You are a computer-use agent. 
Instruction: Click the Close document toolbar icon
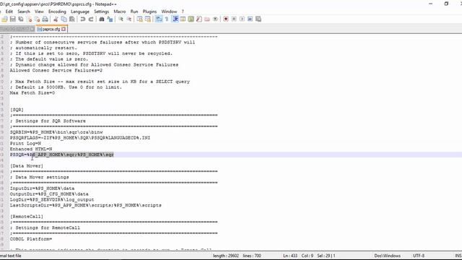(x=29, y=19)
